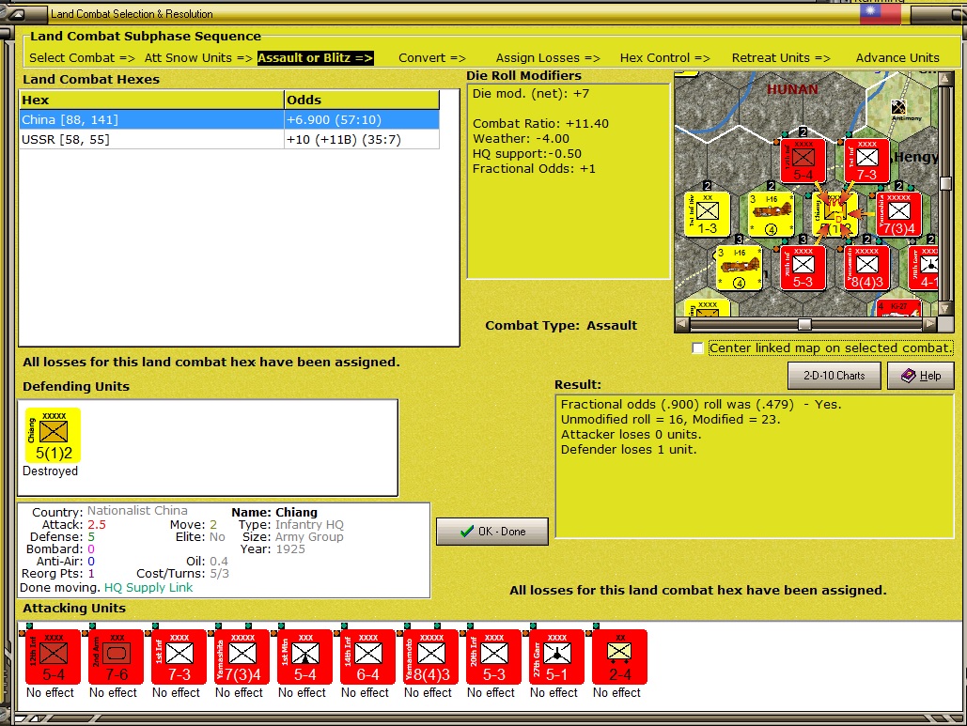Click the HUNAN region label on the map
Screen dimensions: 967x726
(792, 89)
